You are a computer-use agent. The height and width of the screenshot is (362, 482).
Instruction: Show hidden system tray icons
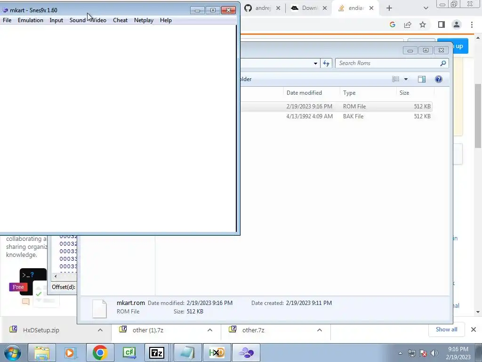[x=400, y=353]
